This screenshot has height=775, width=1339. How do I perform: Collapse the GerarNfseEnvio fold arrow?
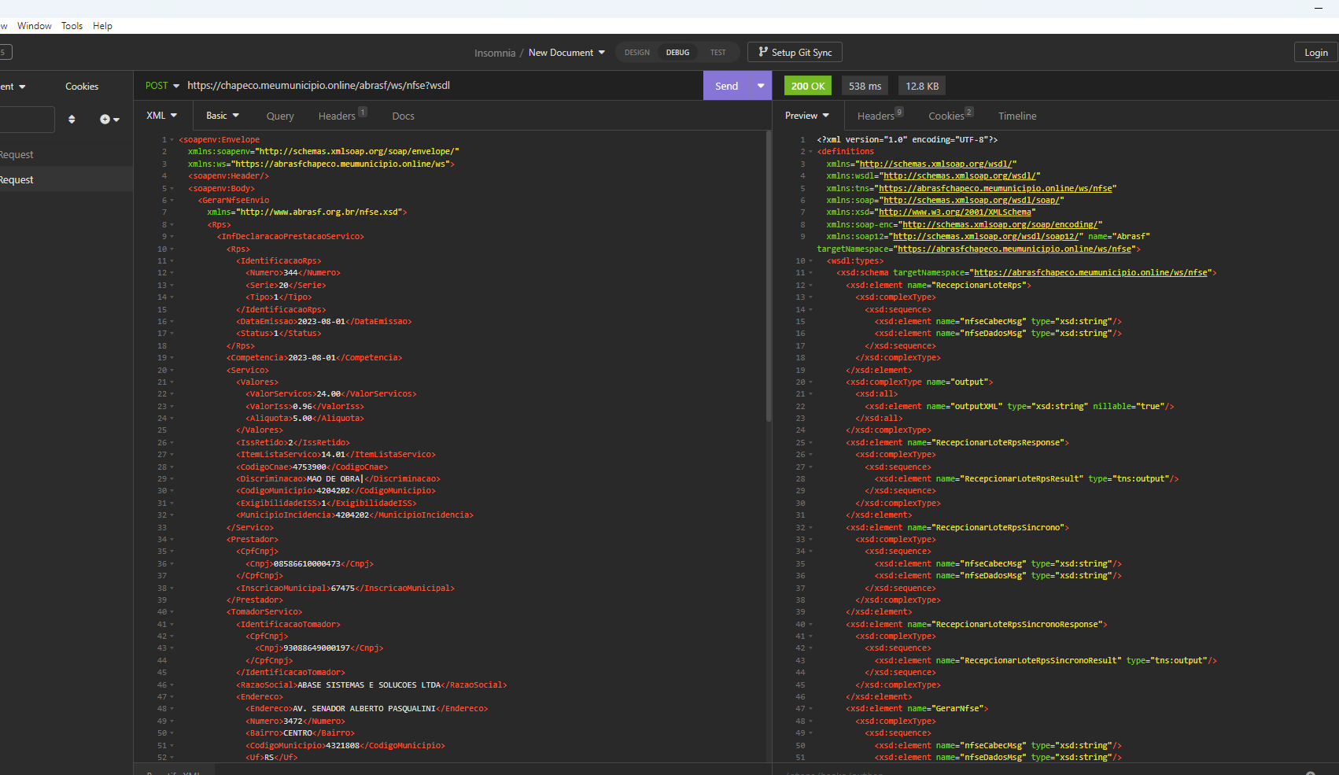(172, 201)
